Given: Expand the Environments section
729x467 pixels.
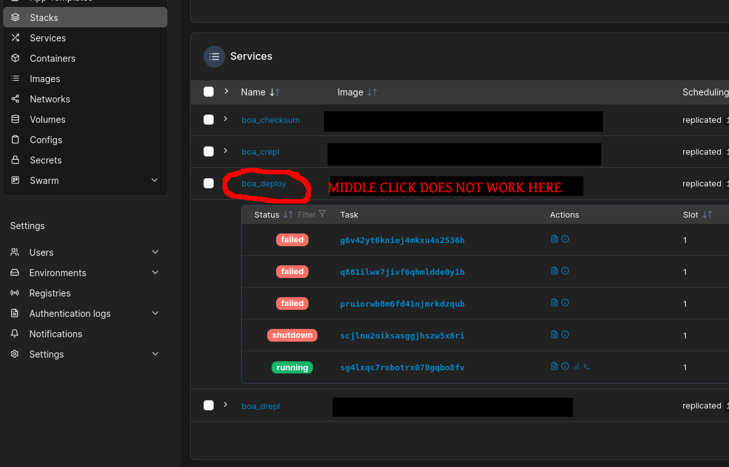Looking at the screenshot, I should coord(155,272).
